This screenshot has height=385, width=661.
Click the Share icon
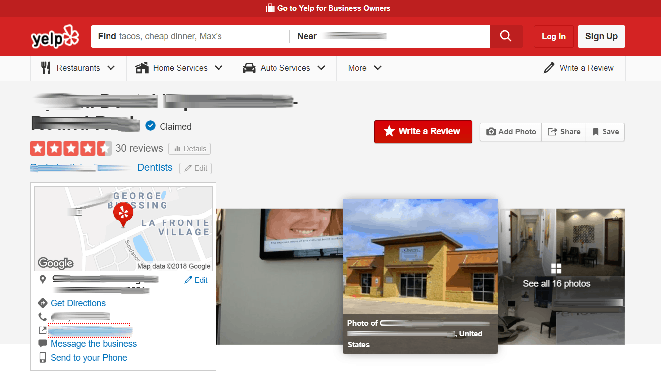click(x=553, y=132)
